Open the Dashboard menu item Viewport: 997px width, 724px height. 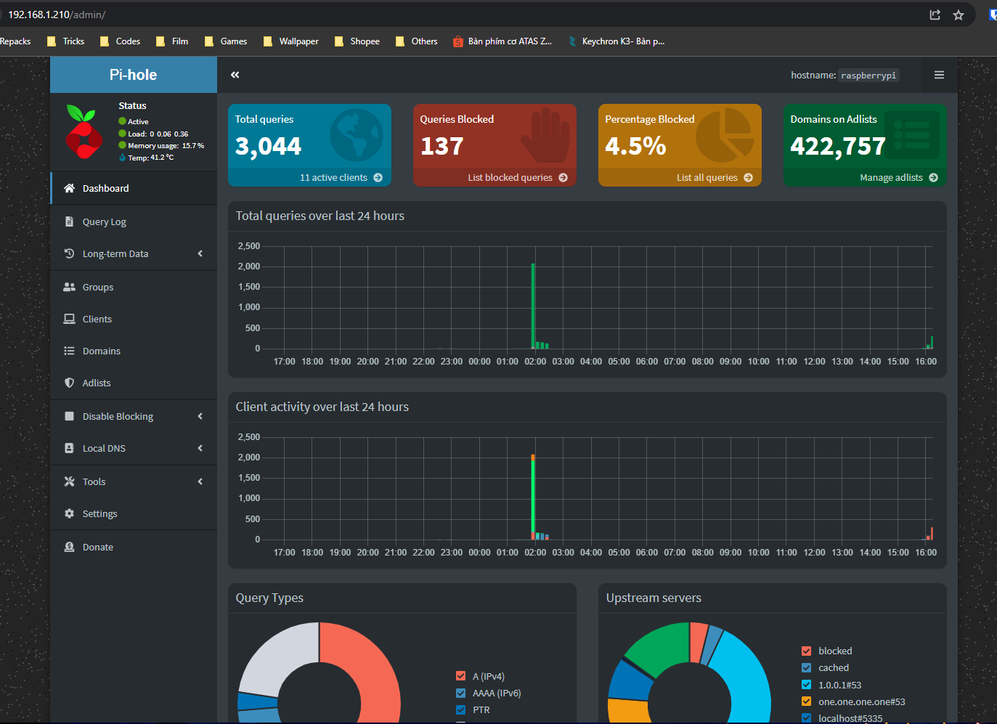pyautogui.click(x=134, y=188)
